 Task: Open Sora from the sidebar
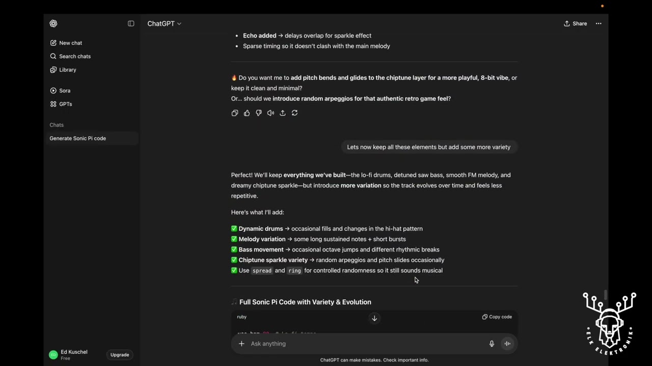64,90
